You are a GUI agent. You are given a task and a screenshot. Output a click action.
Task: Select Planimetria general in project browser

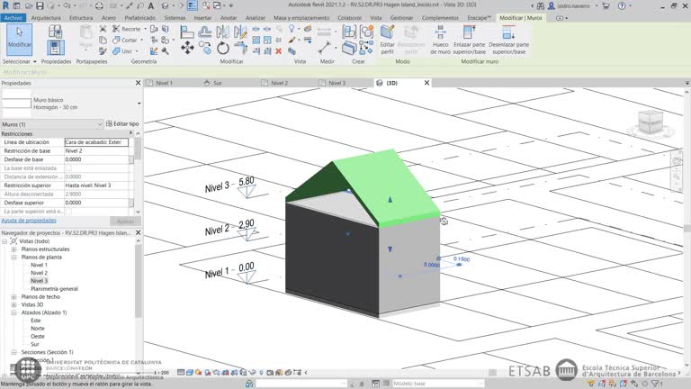coord(54,288)
